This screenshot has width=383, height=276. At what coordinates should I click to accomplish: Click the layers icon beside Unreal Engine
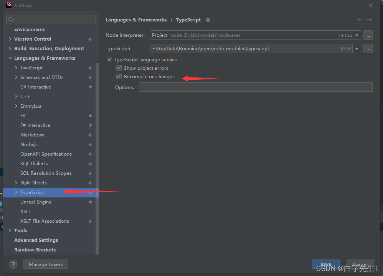tap(90, 202)
